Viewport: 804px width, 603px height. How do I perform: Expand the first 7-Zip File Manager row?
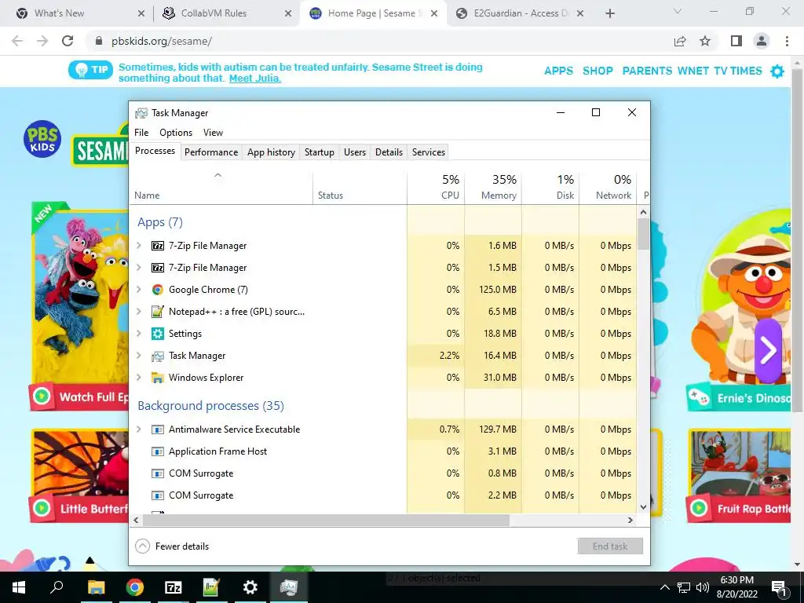click(x=138, y=246)
